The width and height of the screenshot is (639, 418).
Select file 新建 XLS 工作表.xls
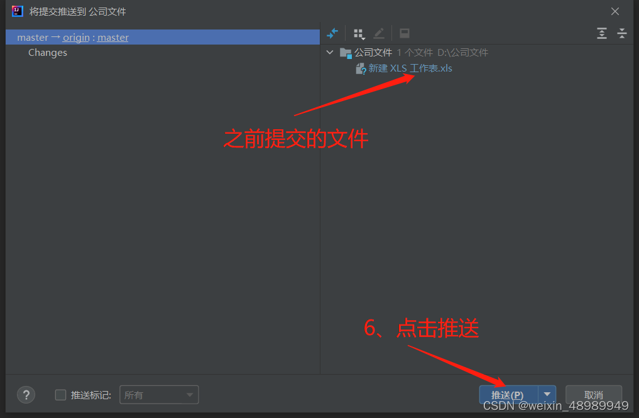click(x=410, y=68)
